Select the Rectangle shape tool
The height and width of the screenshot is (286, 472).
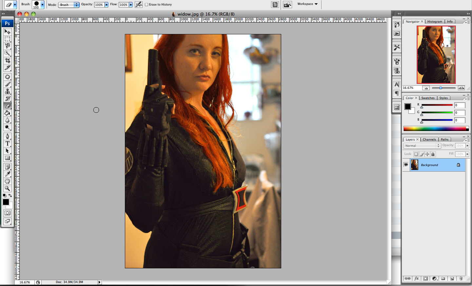pyautogui.click(x=7, y=158)
